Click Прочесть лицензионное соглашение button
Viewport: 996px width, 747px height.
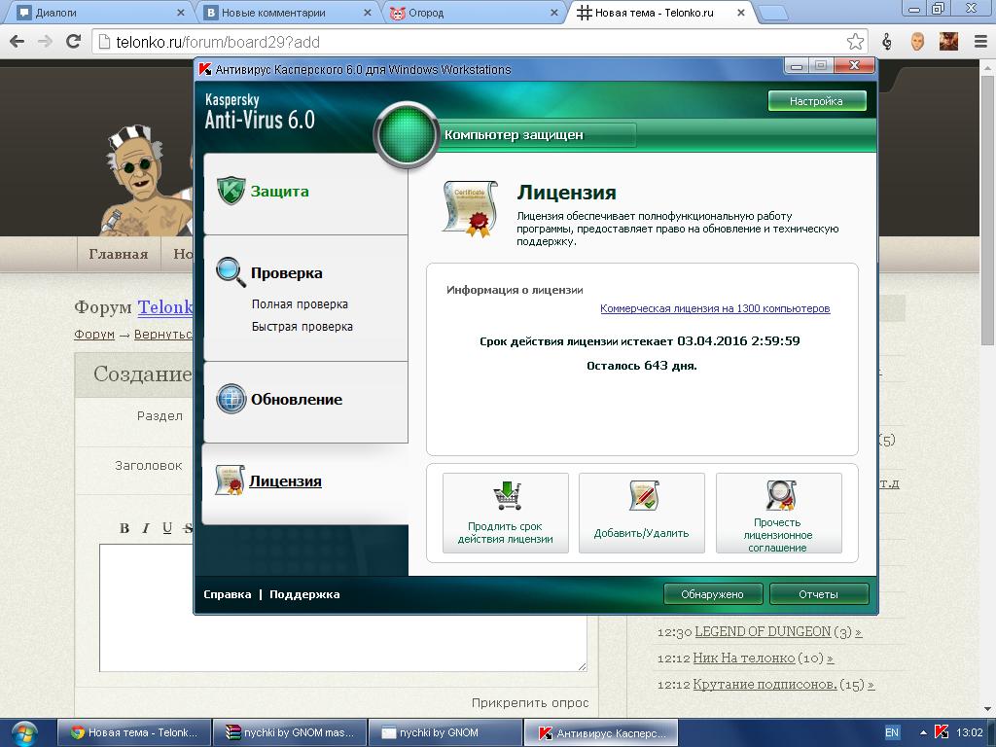tap(779, 514)
